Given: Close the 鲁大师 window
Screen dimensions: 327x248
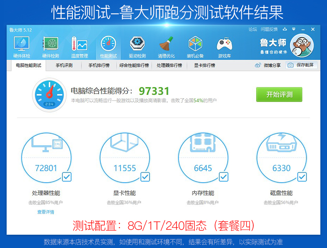Looking at the screenshot, I should tap(313, 29).
